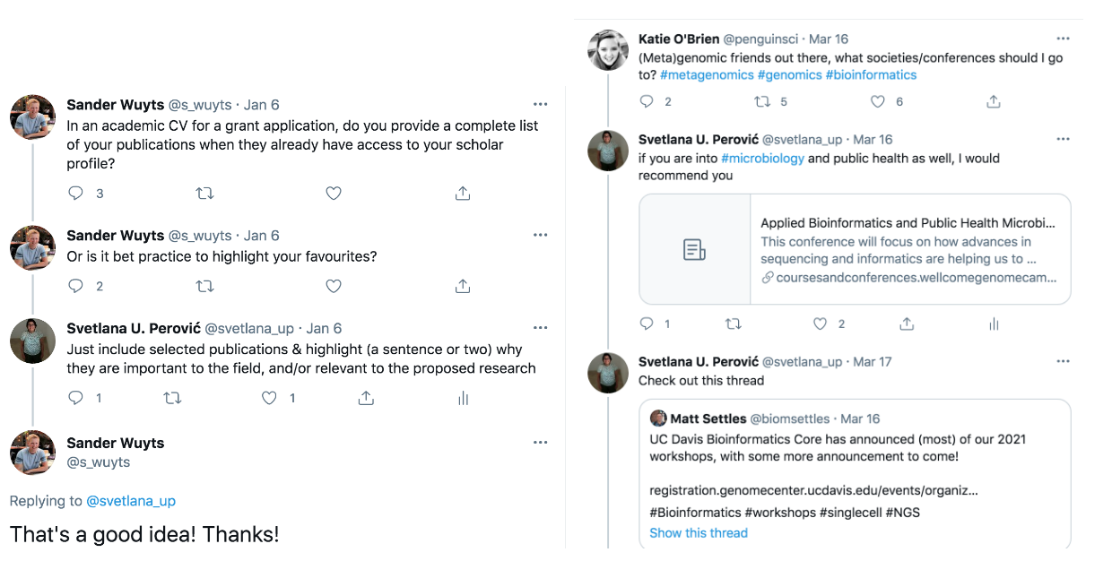This screenshot has height=561, width=1112.
Task: Share Sander's academic CV tweet
Action: 463,193
